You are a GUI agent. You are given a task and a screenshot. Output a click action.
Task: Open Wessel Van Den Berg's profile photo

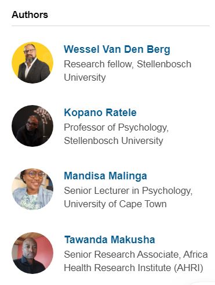tap(32, 63)
